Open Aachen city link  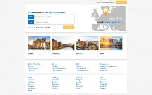30,90
